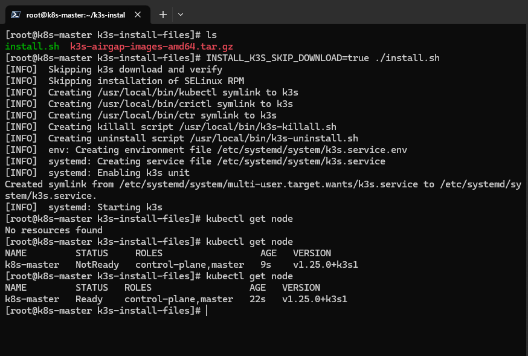Screen dimensions: 528x356
Task: Click the v1.25.0+k3s1 version in last output
Action: [315, 299]
